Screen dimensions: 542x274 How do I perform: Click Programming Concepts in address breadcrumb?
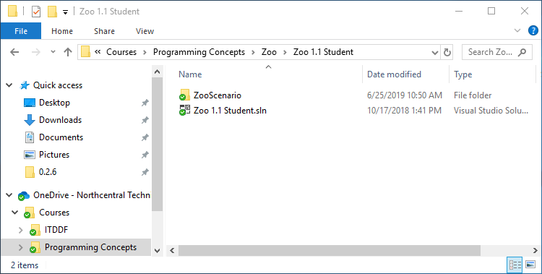(199, 52)
